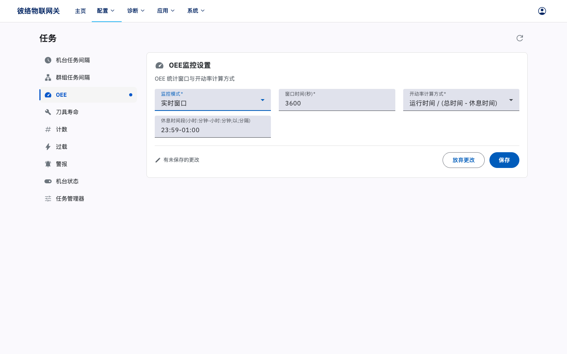The height and width of the screenshot is (354, 567).
Task: Click the 窗口时间(秒) input field
Action: pyautogui.click(x=337, y=100)
